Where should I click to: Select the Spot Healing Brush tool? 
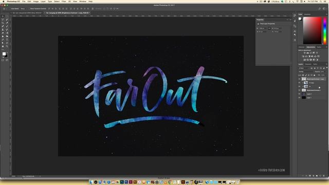3,26
